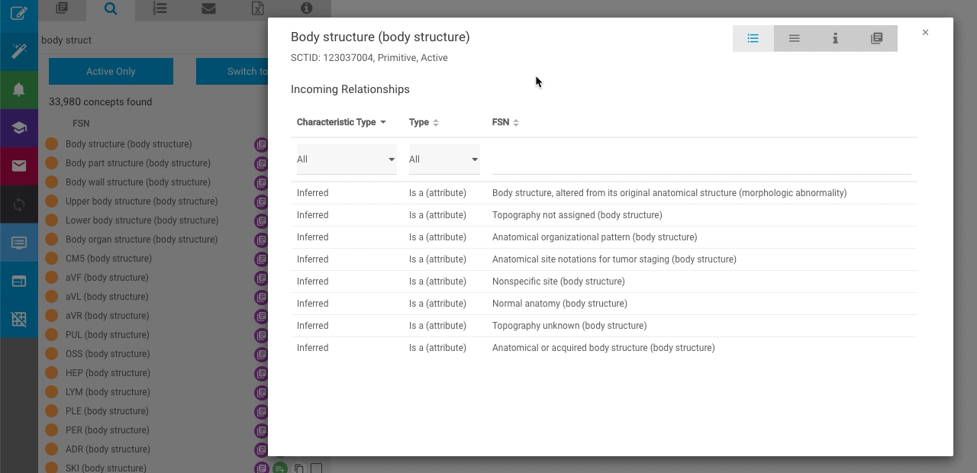This screenshot has width=977, height=473.
Task: Select aVF (body structure) result
Action: click(x=107, y=278)
